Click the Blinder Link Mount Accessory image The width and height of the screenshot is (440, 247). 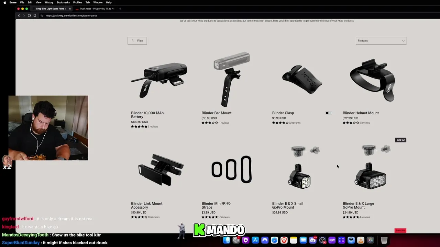pos(161,170)
